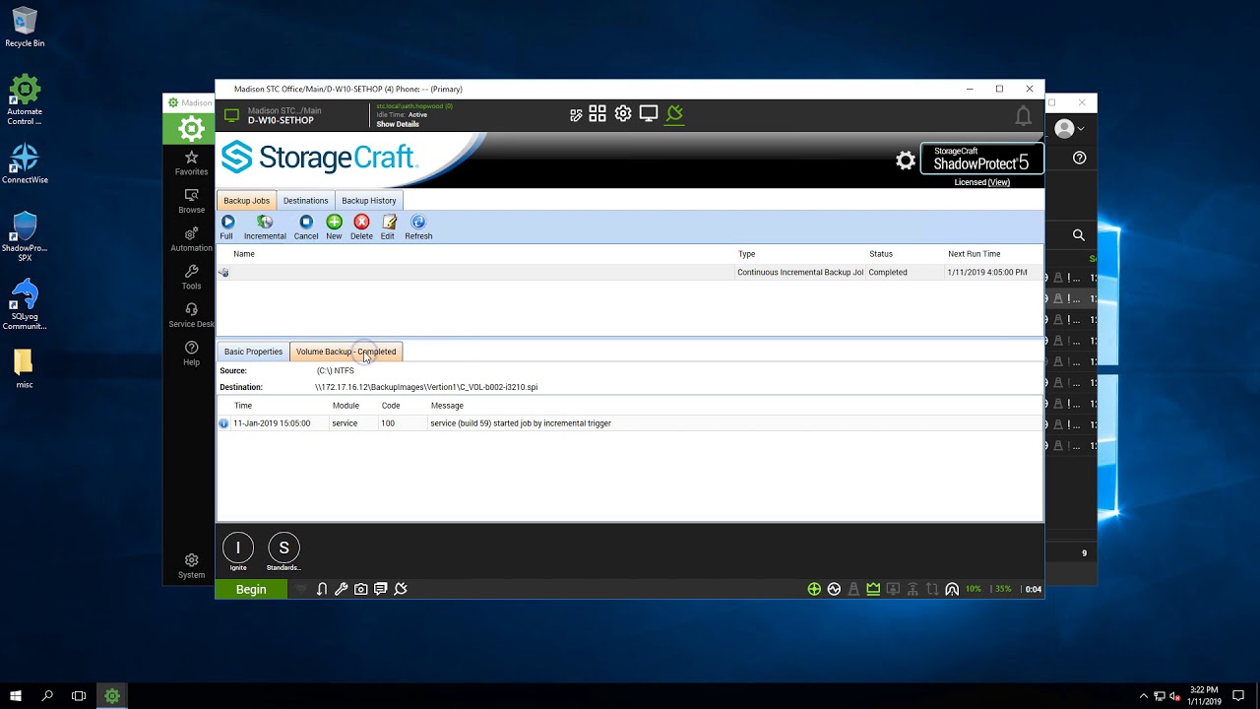Viewport: 1260px width, 709px height.
Task: Select the 11-Jan-2019 15:05:00 log entry
Action: click(630, 423)
